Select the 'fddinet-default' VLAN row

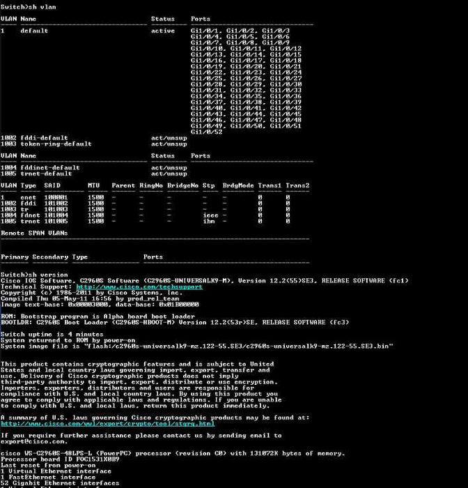[x=94, y=167]
